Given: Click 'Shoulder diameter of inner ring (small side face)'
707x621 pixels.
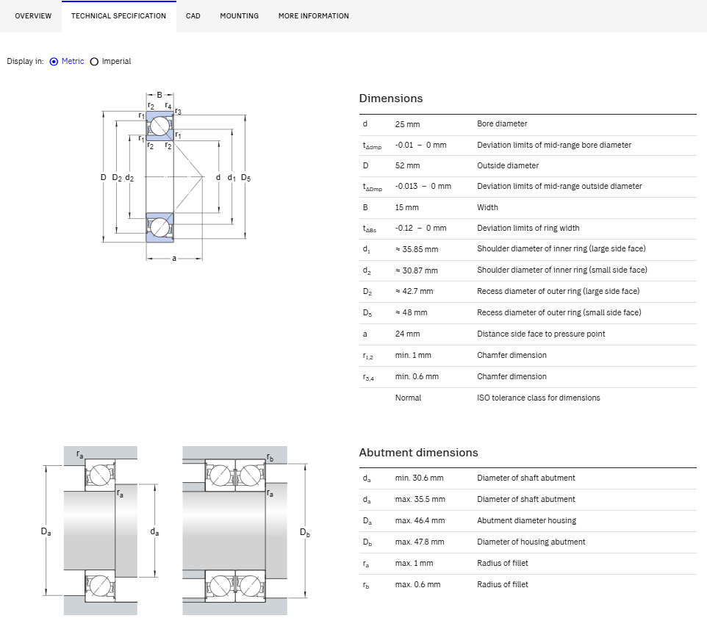Looking at the screenshot, I should 561,270.
